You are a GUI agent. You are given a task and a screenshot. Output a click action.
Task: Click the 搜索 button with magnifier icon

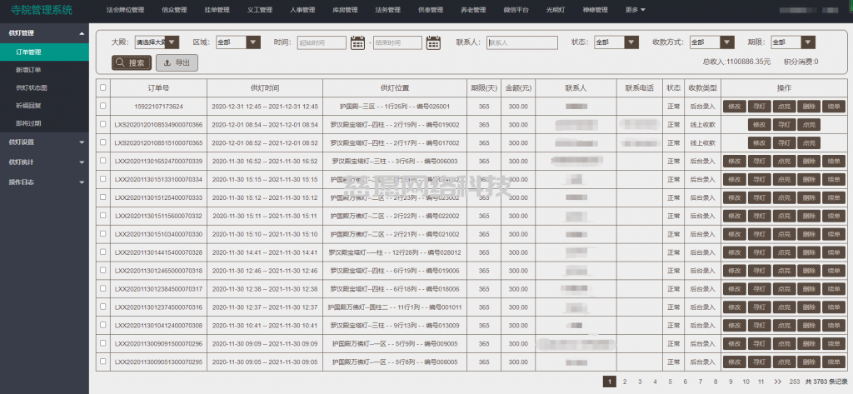tap(132, 62)
